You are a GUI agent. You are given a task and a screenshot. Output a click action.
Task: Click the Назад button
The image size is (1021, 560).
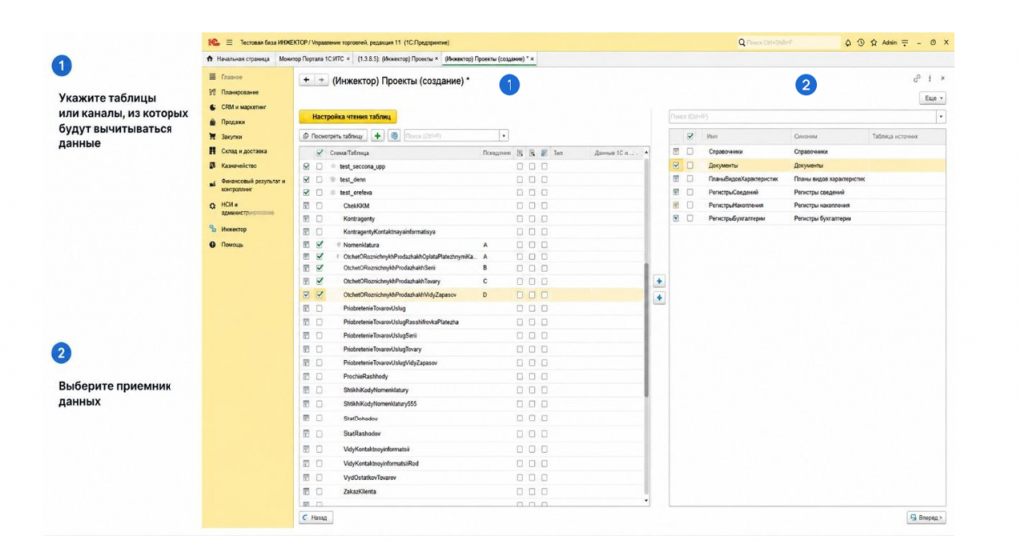[316, 518]
